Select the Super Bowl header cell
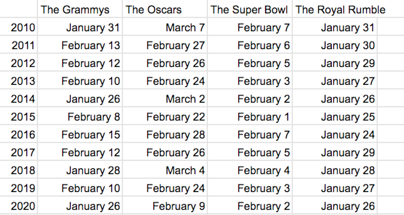Screen dimensions: 404x215 point(250,9)
